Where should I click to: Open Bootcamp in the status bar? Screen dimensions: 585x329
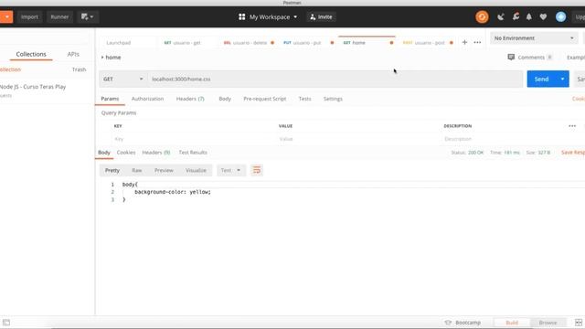463,323
